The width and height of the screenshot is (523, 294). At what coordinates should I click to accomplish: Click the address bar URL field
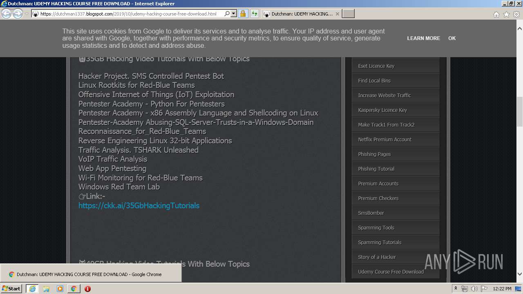(131, 14)
